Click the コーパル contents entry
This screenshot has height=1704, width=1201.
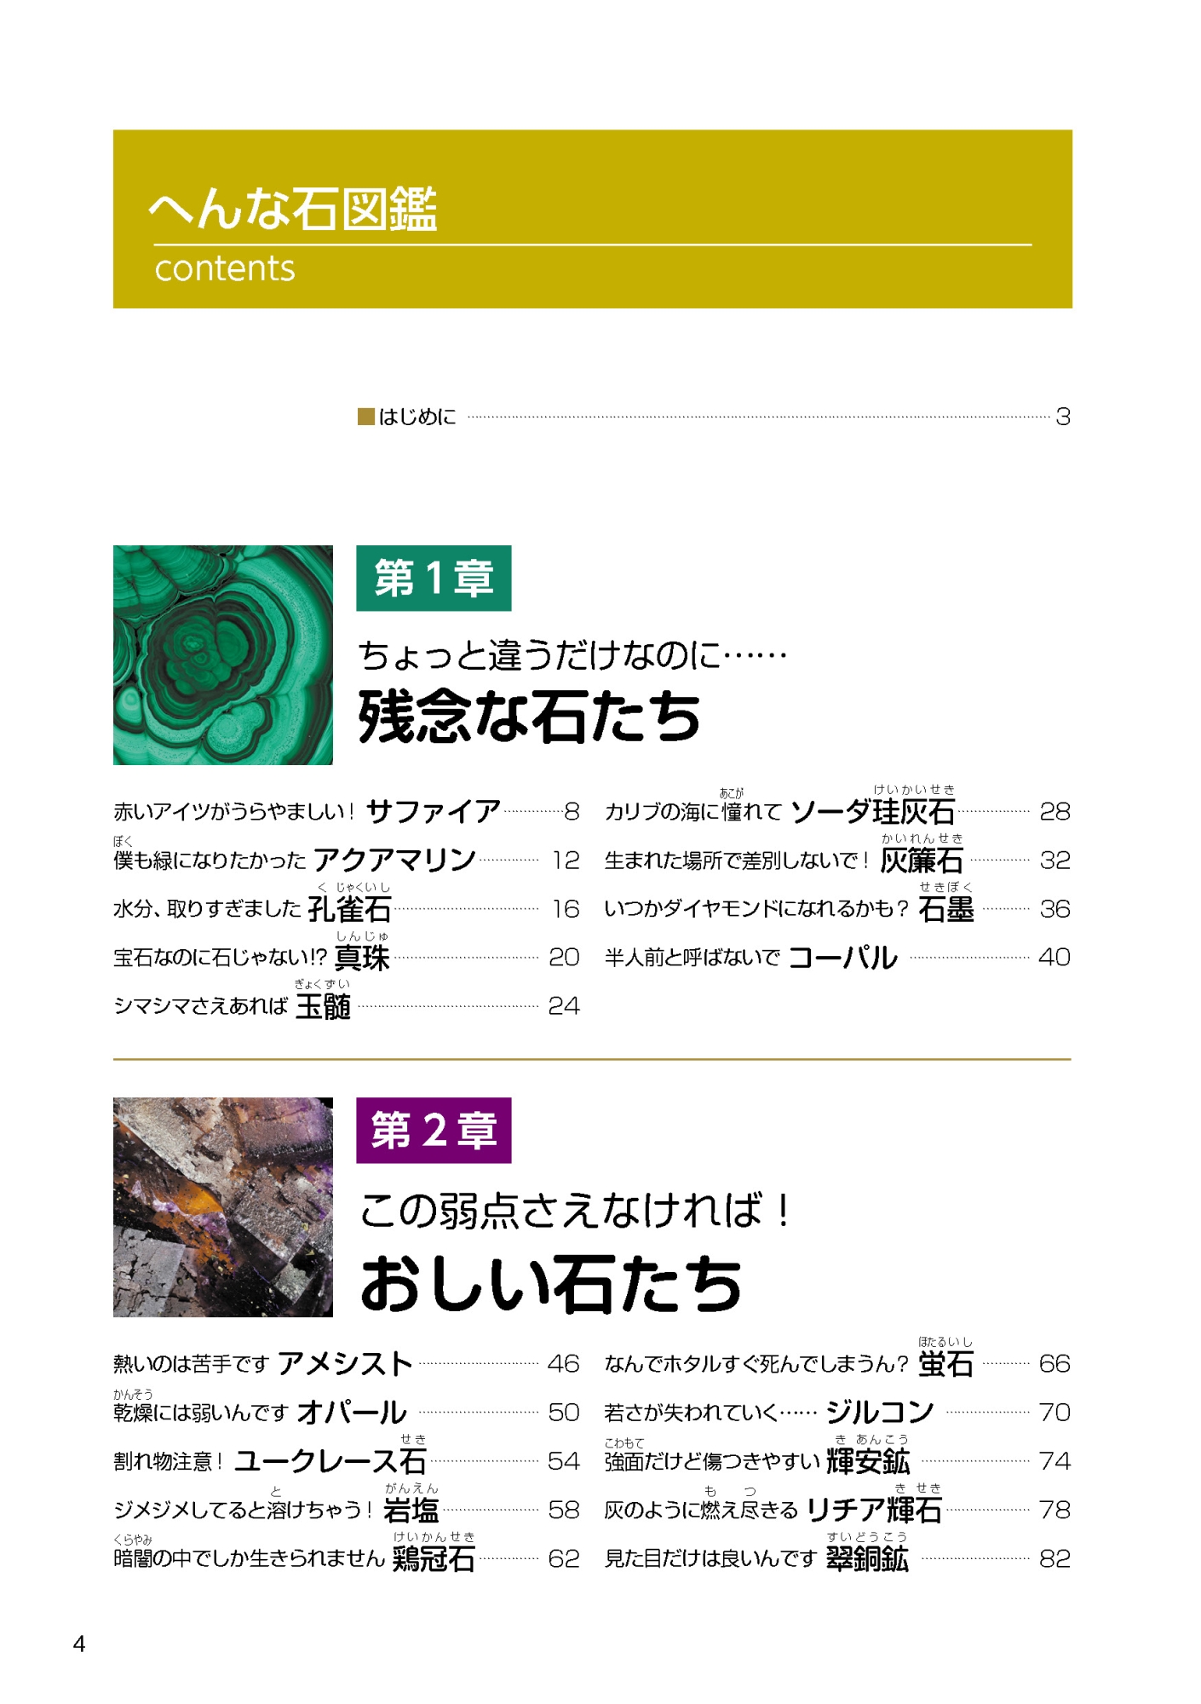[837, 958]
